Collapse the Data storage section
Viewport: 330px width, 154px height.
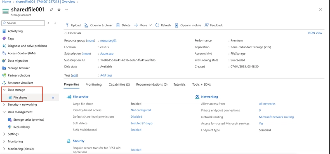(x=4, y=90)
